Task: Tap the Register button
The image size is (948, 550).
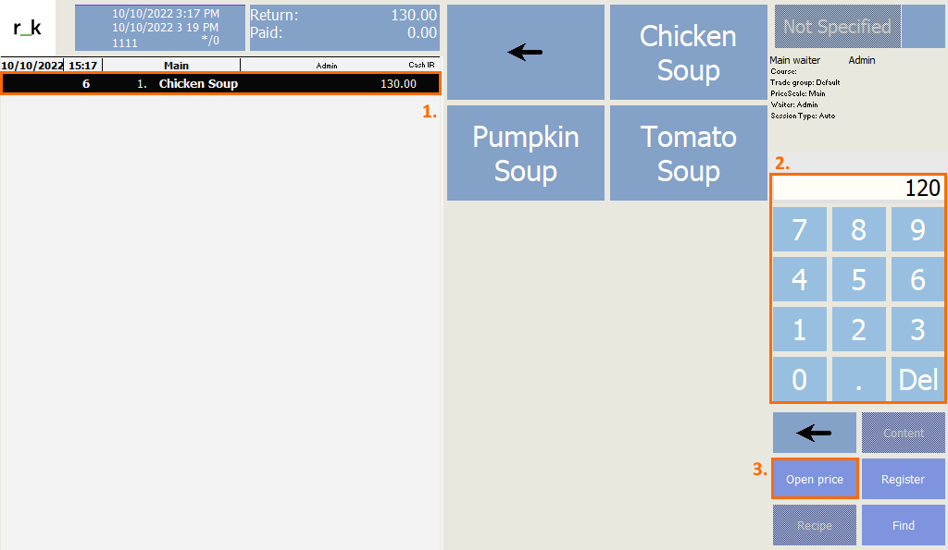Action: (x=903, y=479)
